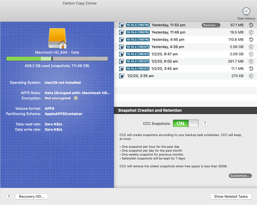Click the 110.6 MB size value

236,39
